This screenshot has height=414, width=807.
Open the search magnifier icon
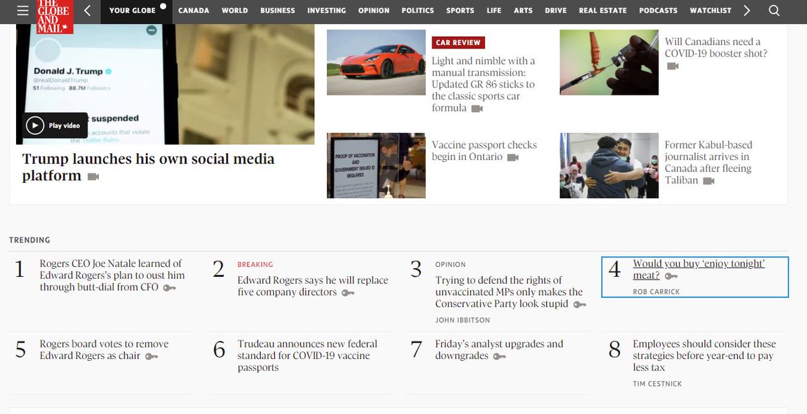(x=774, y=11)
